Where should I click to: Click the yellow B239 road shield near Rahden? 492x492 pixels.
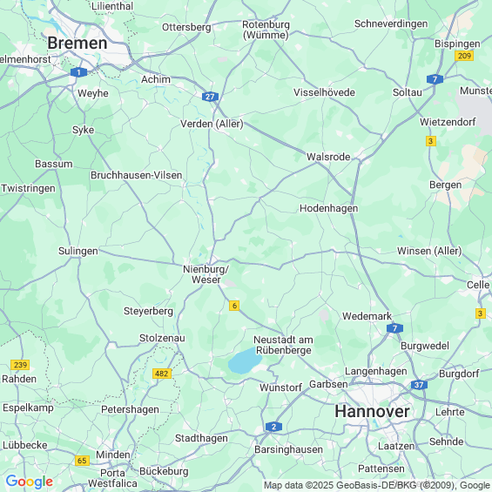point(20,365)
